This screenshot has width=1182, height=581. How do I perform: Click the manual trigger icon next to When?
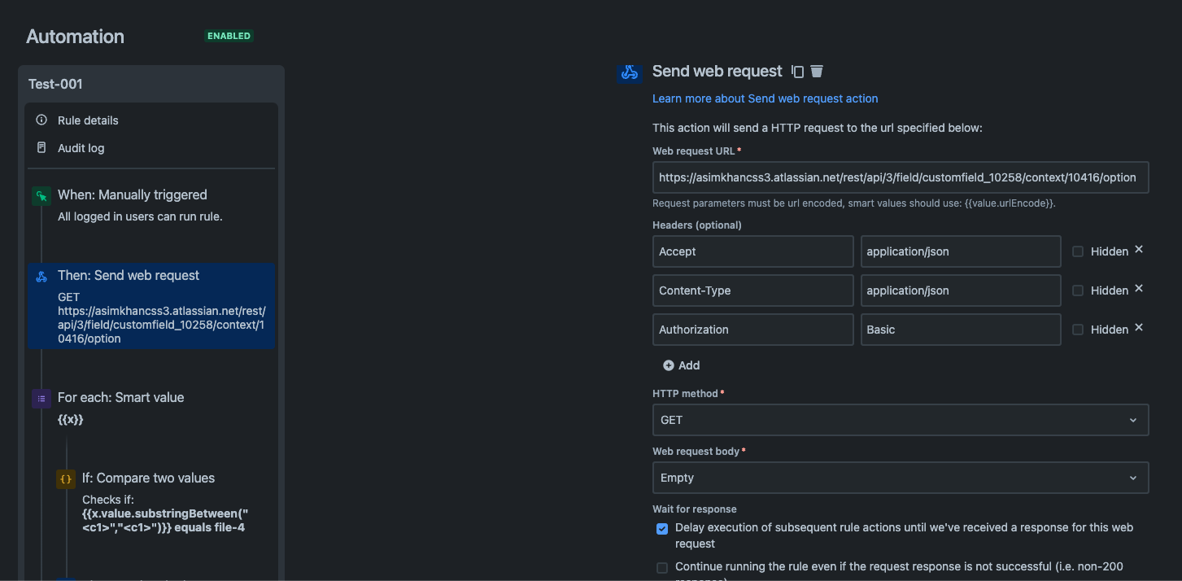pyautogui.click(x=41, y=194)
